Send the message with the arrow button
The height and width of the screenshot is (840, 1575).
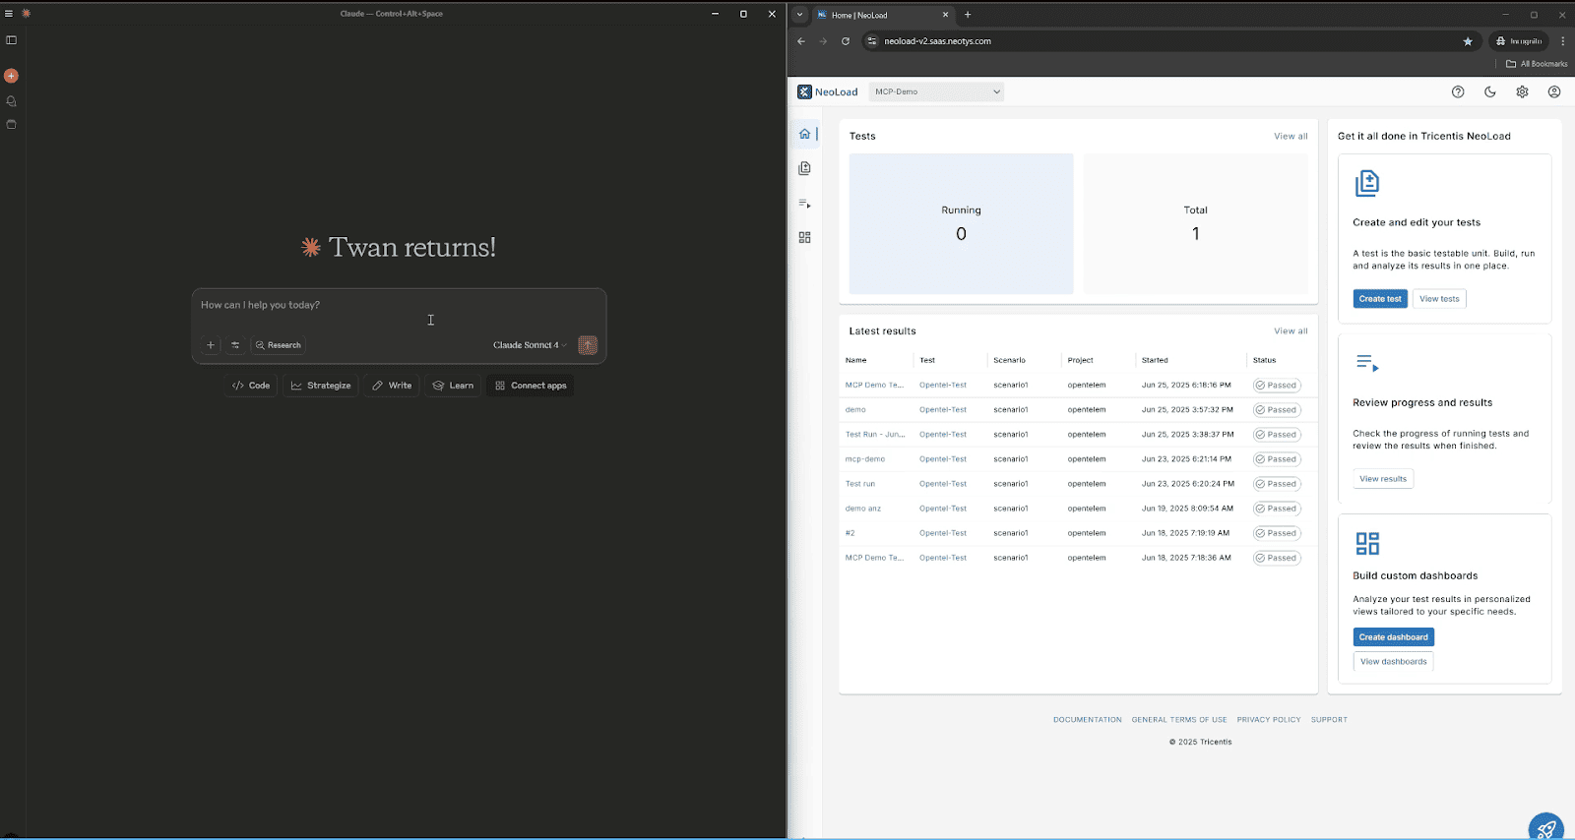(588, 345)
